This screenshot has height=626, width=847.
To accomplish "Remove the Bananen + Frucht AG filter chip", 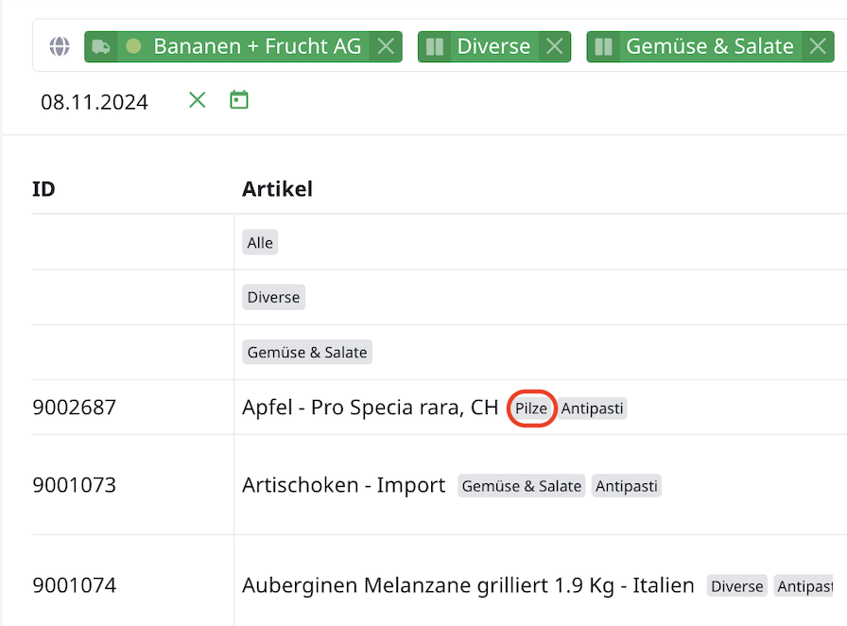I will click(x=385, y=46).
